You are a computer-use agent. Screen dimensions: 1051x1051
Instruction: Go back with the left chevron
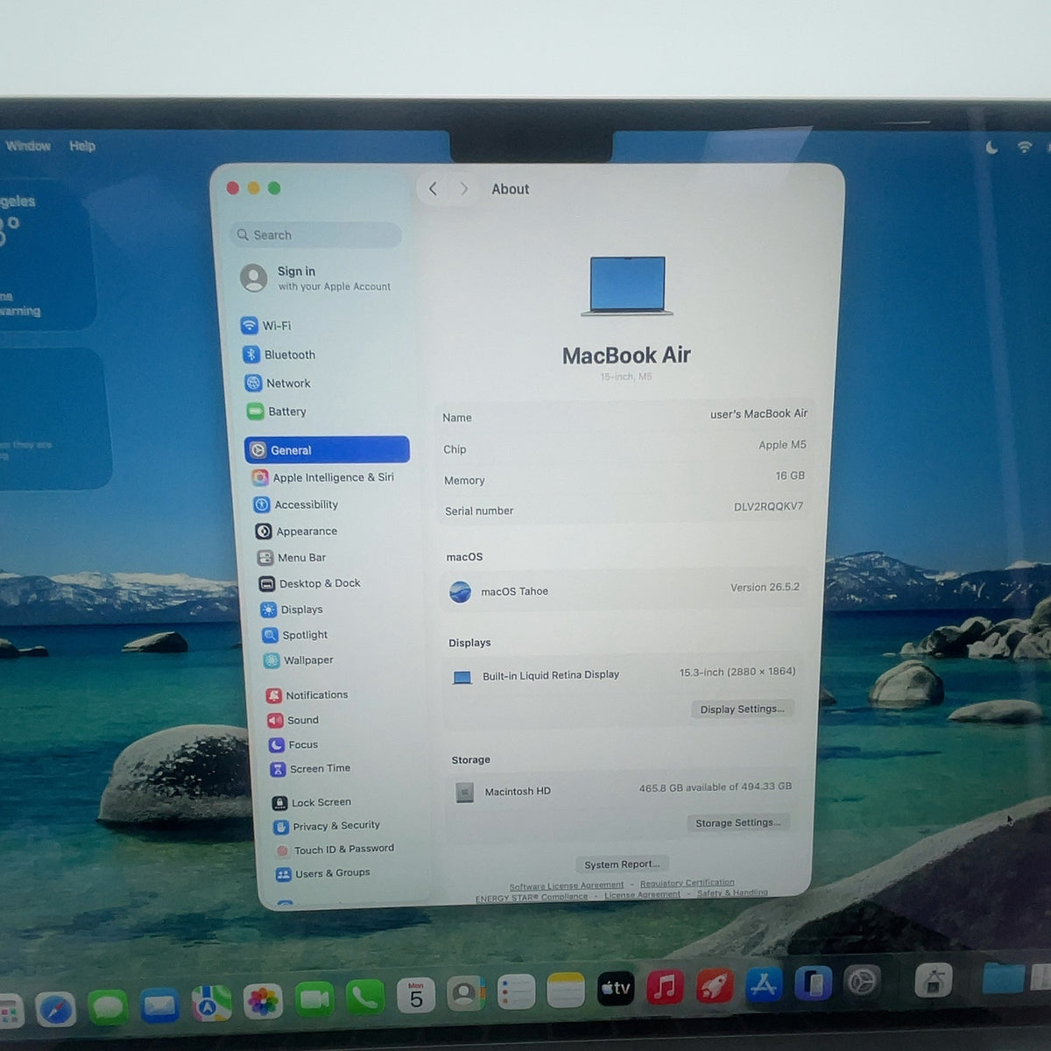pyautogui.click(x=433, y=188)
